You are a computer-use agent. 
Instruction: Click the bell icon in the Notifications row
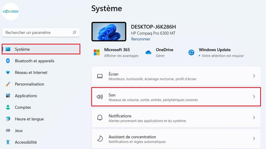tap(100, 118)
